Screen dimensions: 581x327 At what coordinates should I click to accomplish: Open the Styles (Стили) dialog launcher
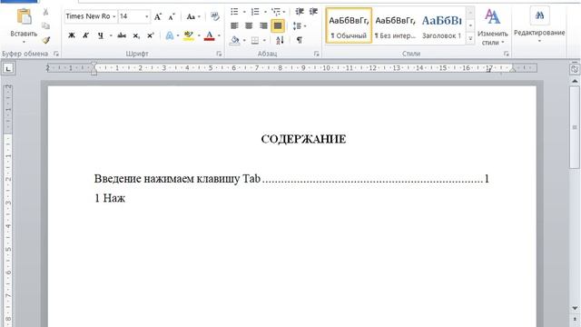pyautogui.click(x=507, y=54)
